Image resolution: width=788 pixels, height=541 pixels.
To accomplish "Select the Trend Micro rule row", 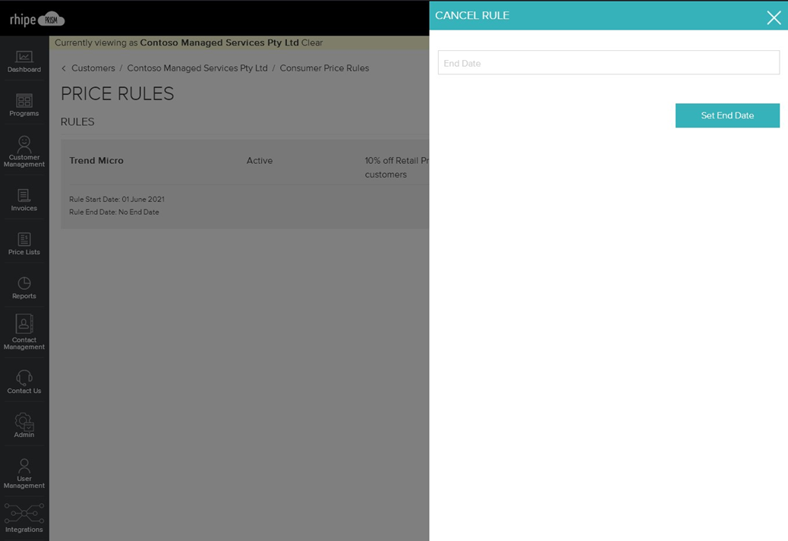I will pyautogui.click(x=96, y=161).
